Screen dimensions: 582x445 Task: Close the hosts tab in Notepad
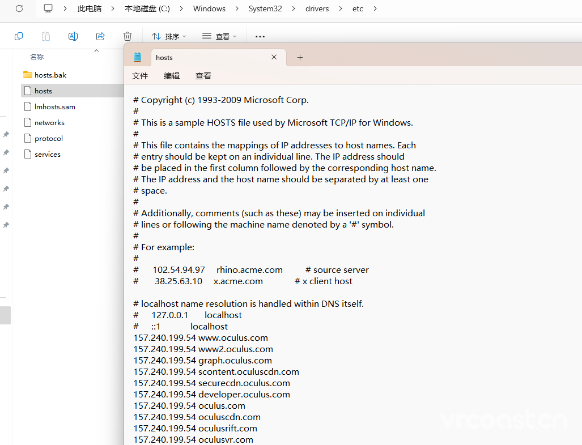coord(274,57)
